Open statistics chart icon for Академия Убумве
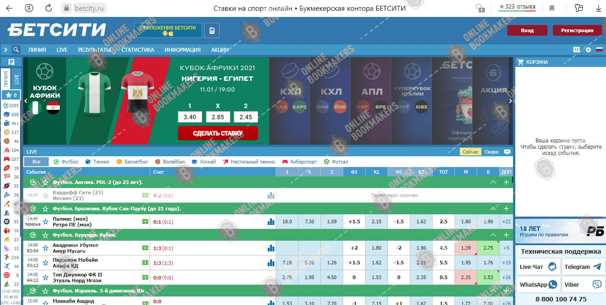Viewport: 606px width, 305px height. (271, 248)
